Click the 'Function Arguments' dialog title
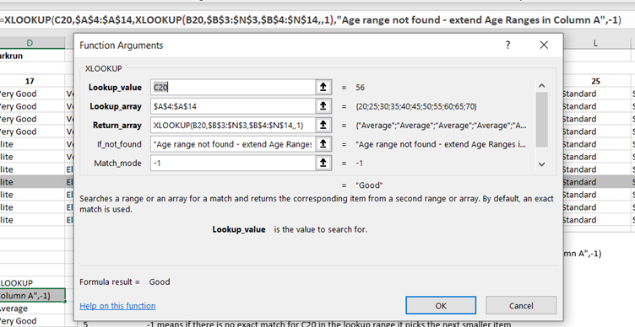Viewport: 635px width, 327px height. [x=121, y=46]
